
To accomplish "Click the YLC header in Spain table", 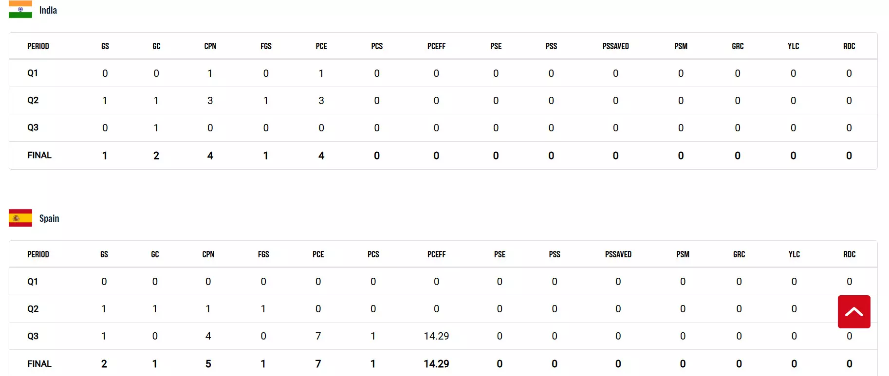I will pos(794,254).
